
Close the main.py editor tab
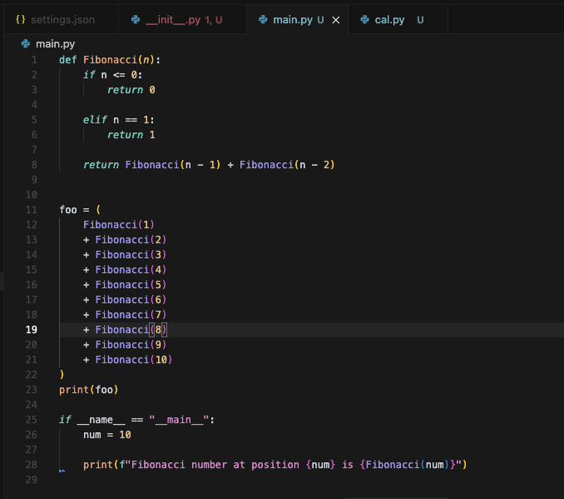point(336,19)
